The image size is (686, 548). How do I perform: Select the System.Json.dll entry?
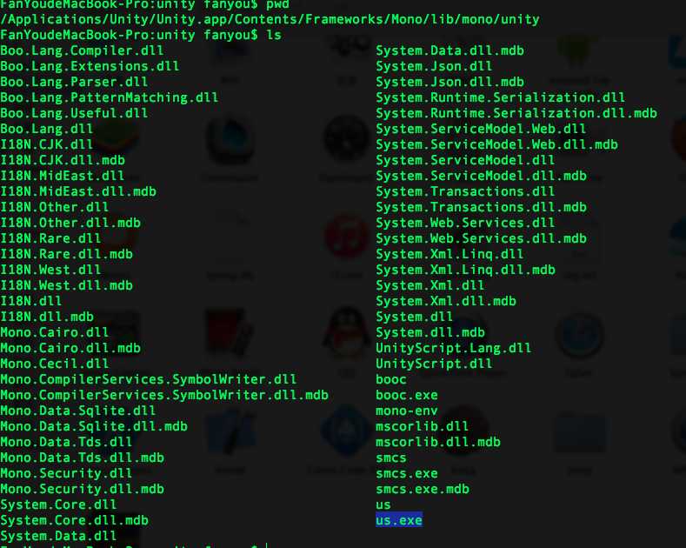tap(434, 66)
